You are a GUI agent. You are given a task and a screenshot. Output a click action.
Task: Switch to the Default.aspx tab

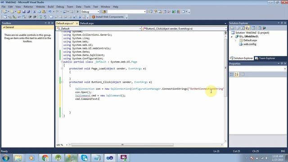tap(87, 23)
